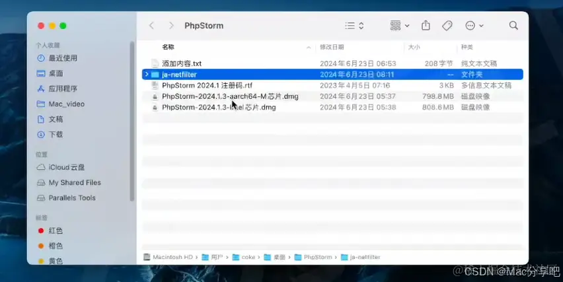563x282 pixels.
Task: Open 桌面 in sidebar
Action: (x=50, y=73)
